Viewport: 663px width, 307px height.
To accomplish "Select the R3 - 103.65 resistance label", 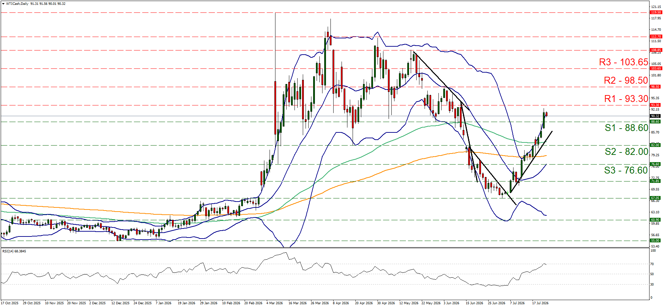I will click(624, 62).
